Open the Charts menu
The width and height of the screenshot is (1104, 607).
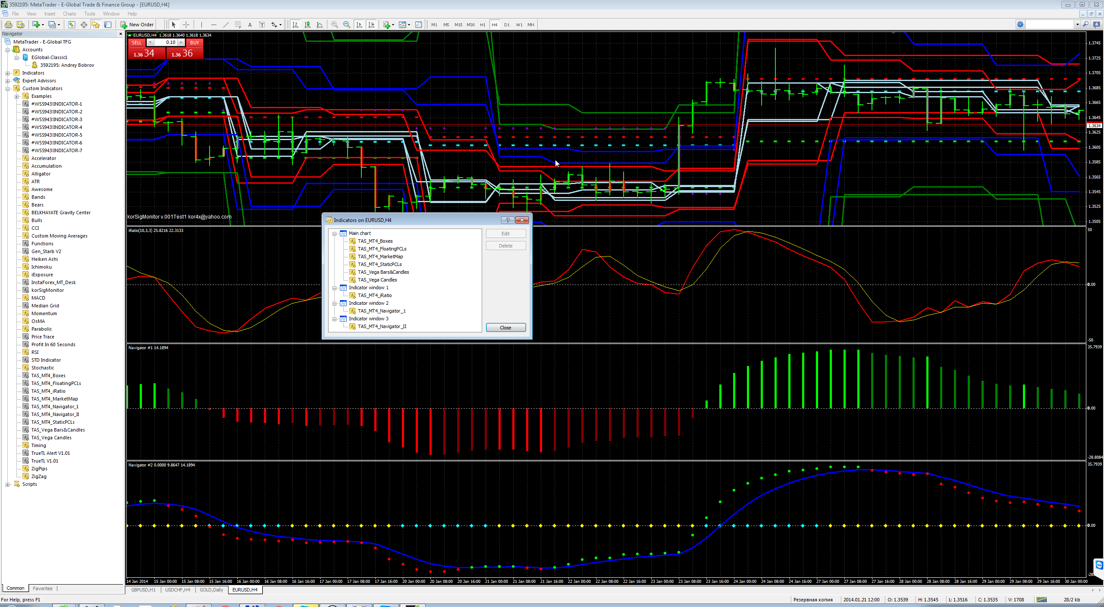coord(69,14)
